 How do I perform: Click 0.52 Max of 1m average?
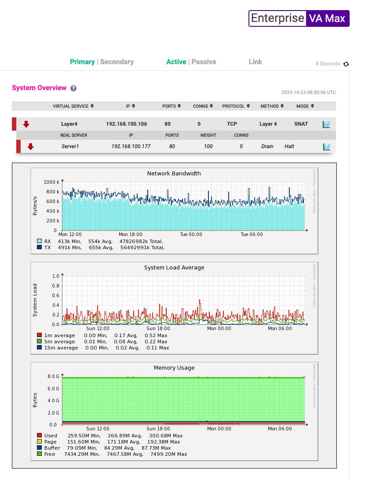(156, 335)
